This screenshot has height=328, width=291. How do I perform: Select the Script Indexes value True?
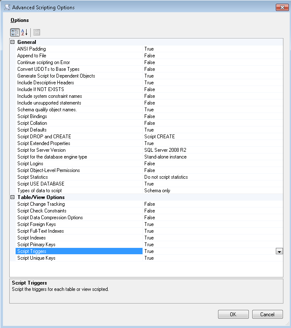tap(149, 238)
